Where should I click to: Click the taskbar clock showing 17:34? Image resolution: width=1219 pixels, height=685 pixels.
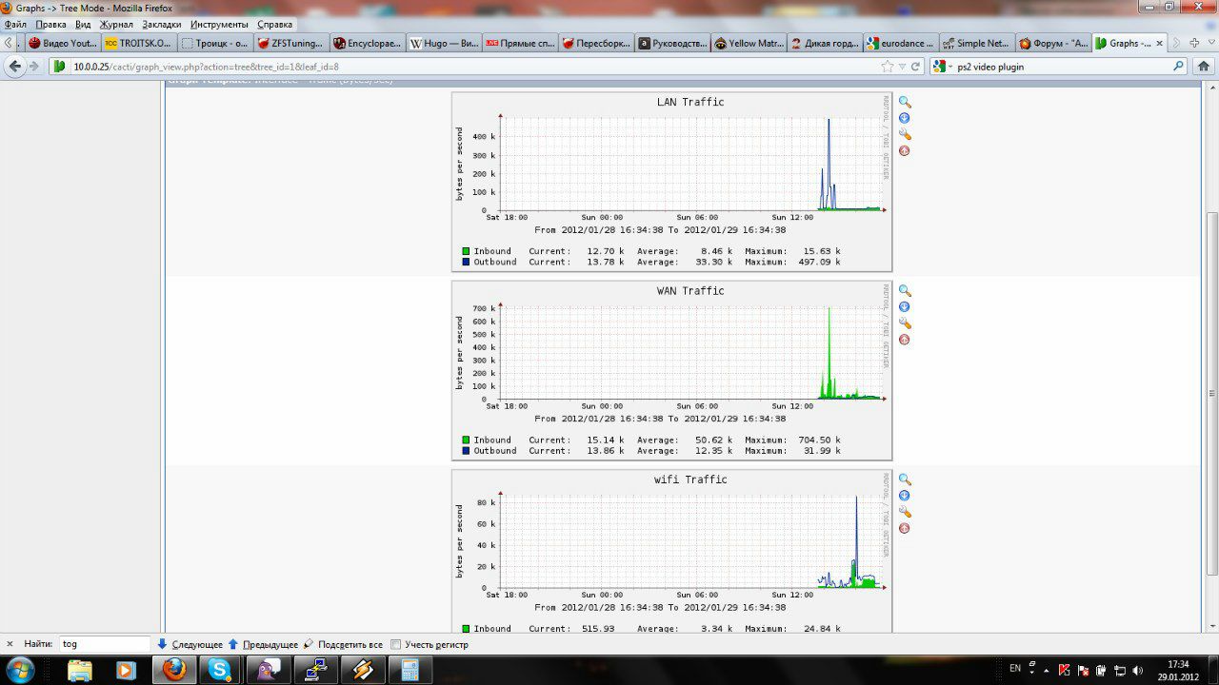(1178, 671)
